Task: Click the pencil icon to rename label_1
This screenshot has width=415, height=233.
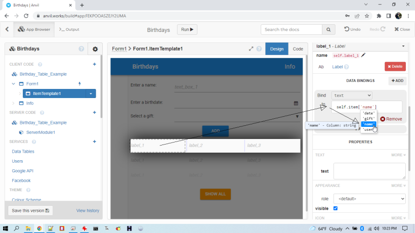Action: [363, 55]
